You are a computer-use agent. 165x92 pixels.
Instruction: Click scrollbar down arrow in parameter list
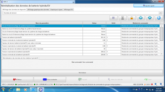tap(162, 54)
